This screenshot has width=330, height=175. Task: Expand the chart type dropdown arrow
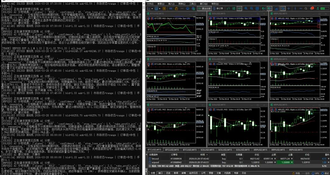coord(152,9)
